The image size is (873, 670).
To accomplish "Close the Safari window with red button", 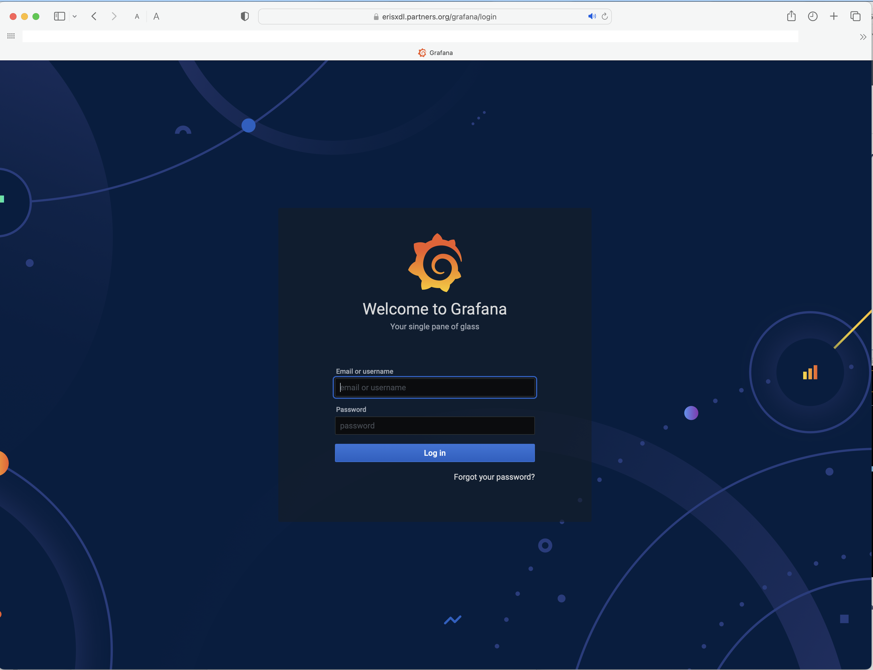I will (13, 16).
